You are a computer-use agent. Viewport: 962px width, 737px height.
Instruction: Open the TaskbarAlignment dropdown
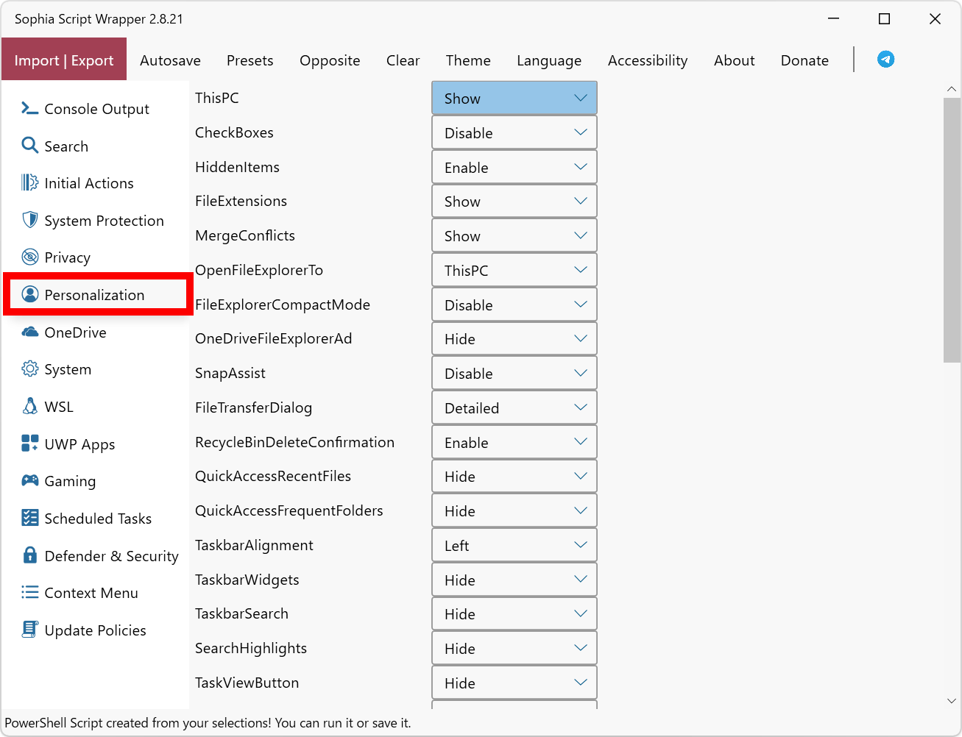pyautogui.click(x=514, y=546)
